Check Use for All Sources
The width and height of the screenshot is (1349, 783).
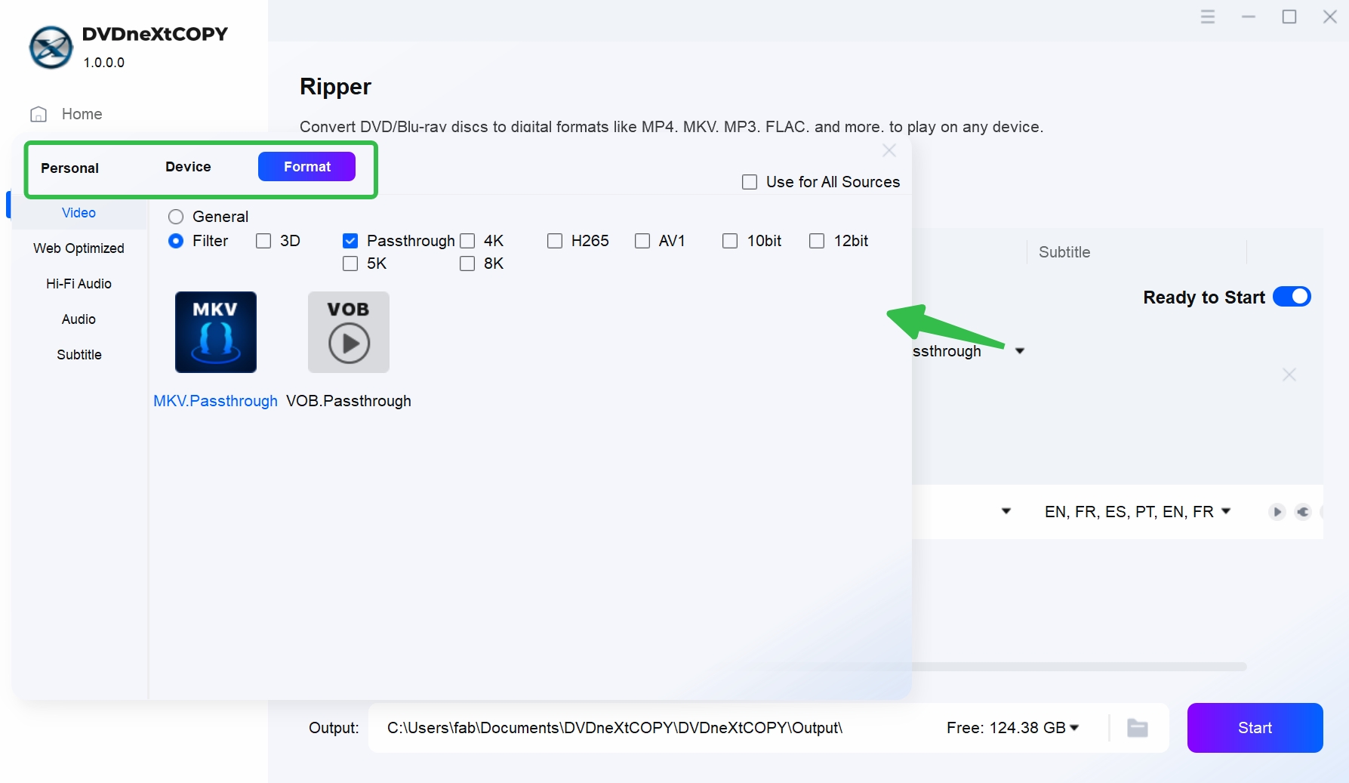coord(750,182)
